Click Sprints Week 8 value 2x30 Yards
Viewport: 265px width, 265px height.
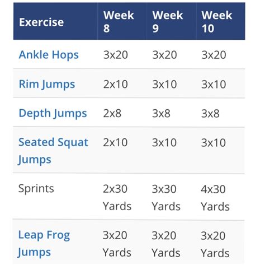[117, 197]
